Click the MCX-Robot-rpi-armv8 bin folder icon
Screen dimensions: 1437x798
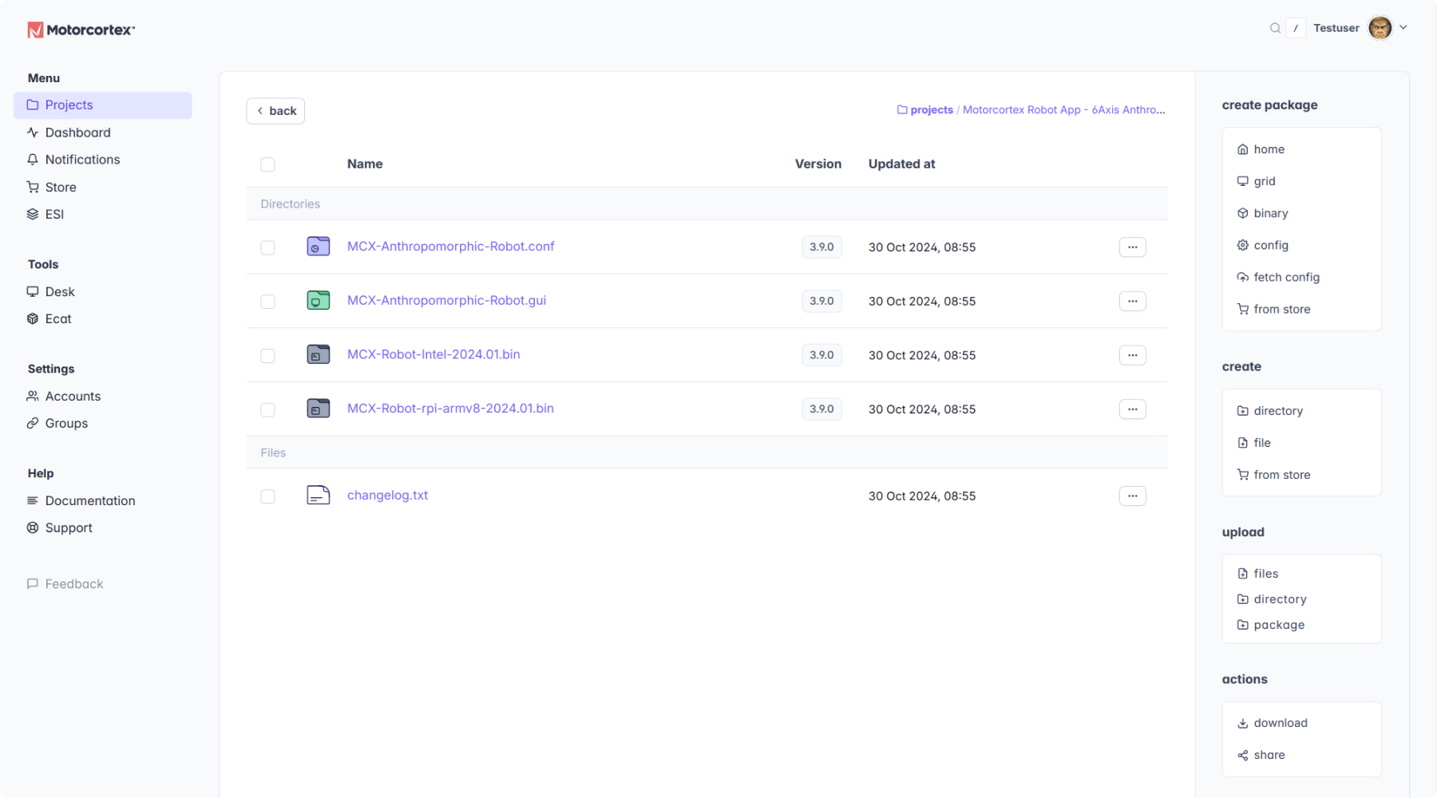(x=319, y=409)
